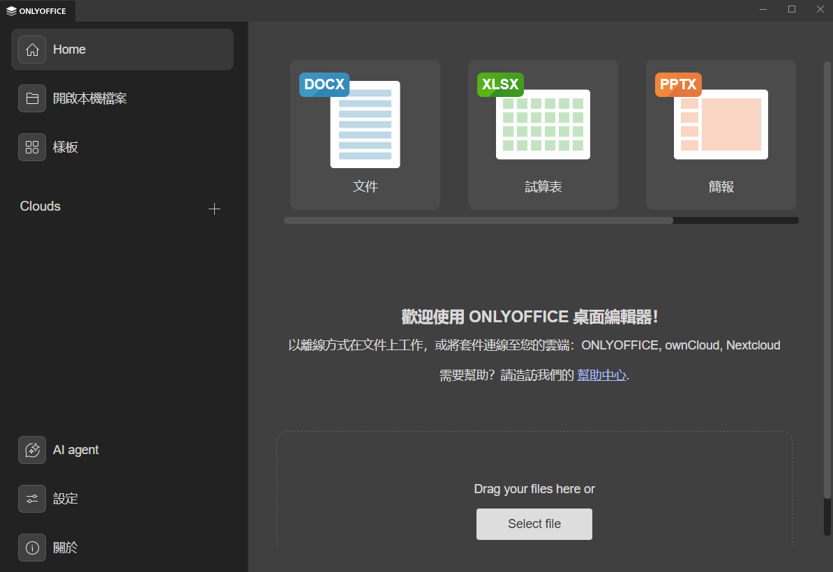Screen dimensions: 833x572
Task: Close the ONLYOFFICE window
Action: click(820, 10)
